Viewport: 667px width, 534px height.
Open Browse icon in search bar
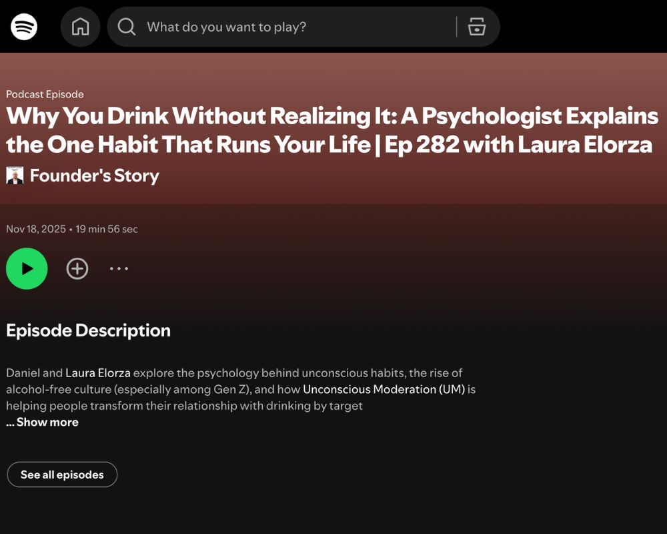tap(476, 27)
